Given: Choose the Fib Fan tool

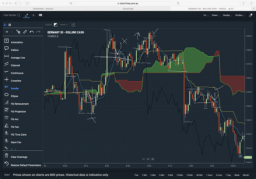Looking at the screenshot, I should click(11, 126).
